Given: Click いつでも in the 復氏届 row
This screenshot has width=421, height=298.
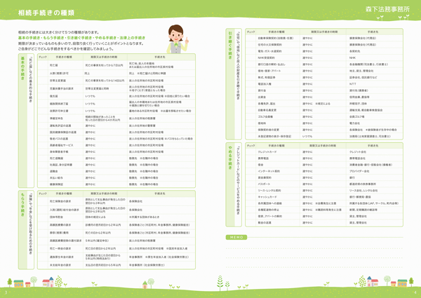Looking at the screenshot, I should coord(90,96).
